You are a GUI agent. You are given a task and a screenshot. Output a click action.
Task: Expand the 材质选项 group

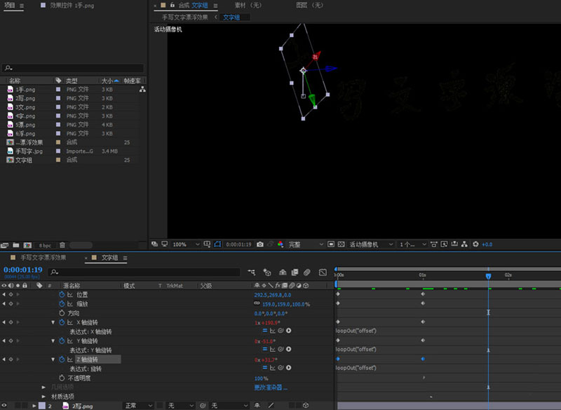[43, 397]
